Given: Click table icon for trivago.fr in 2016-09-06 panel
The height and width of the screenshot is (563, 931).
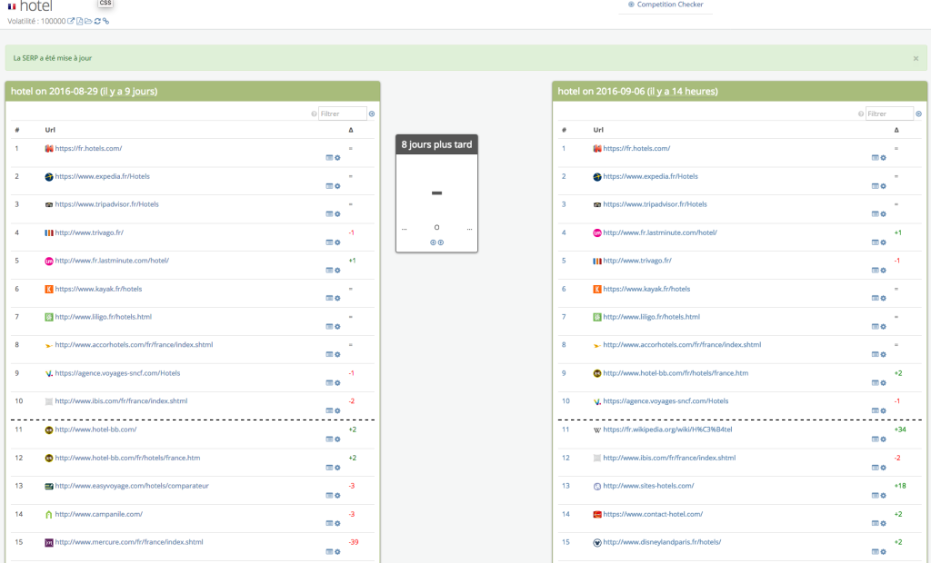Looking at the screenshot, I should pyautogui.click(x=875, y=271).
